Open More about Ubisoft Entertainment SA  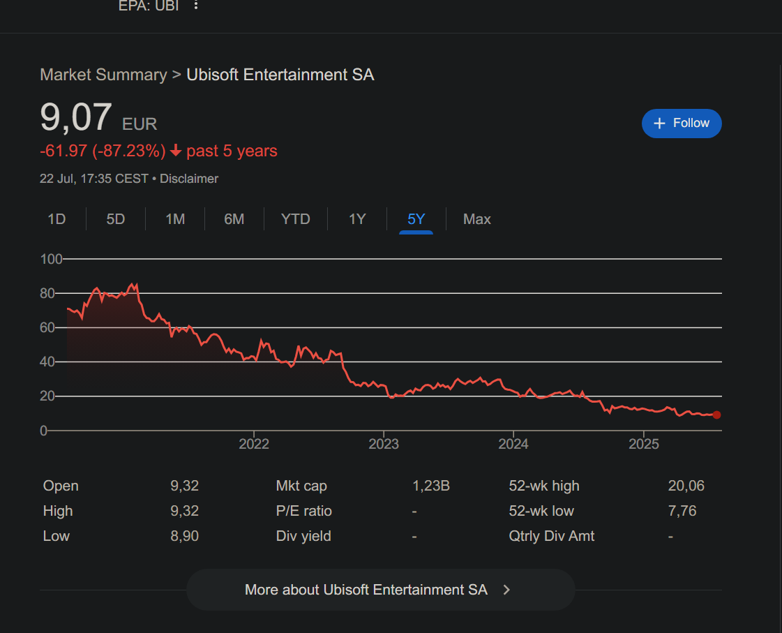click(380, 590)
